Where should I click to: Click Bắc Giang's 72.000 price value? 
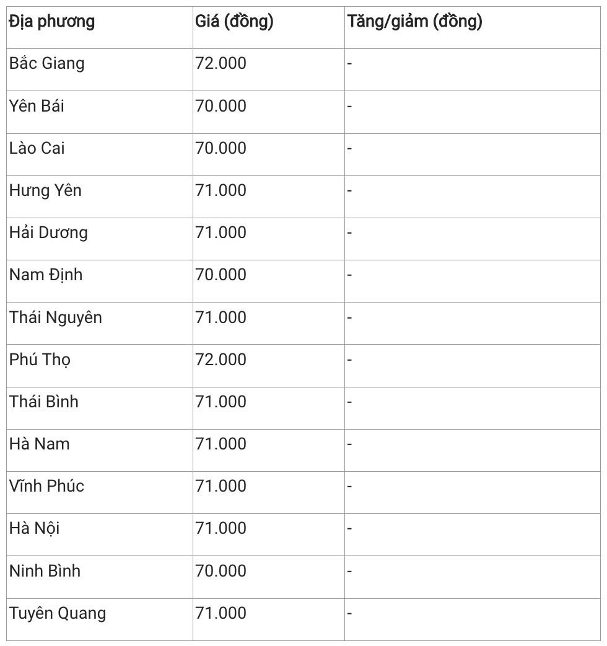221,64
